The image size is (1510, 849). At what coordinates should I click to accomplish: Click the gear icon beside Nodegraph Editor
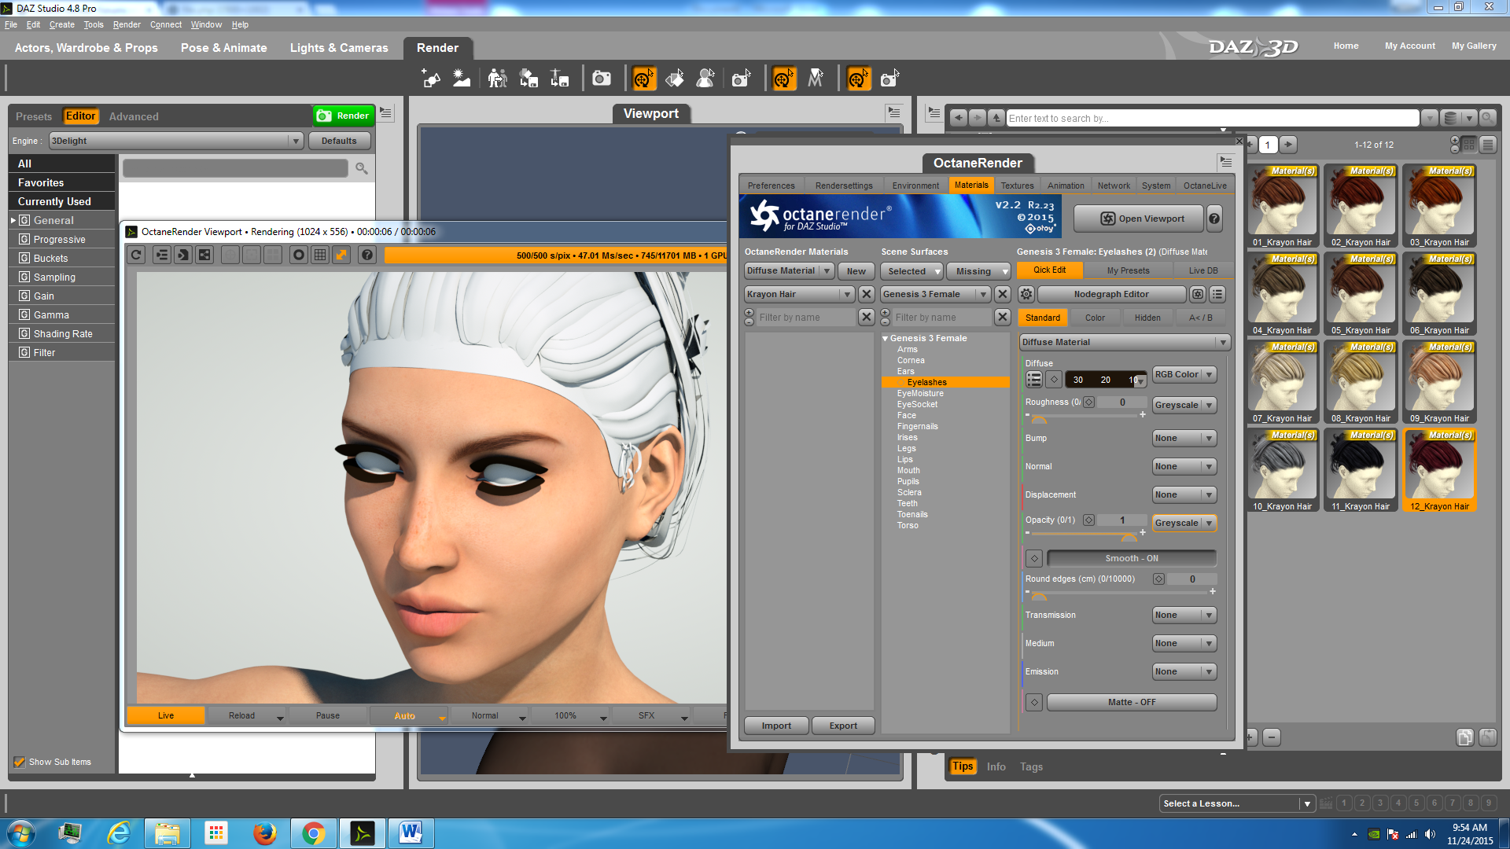pos(1026,294)
